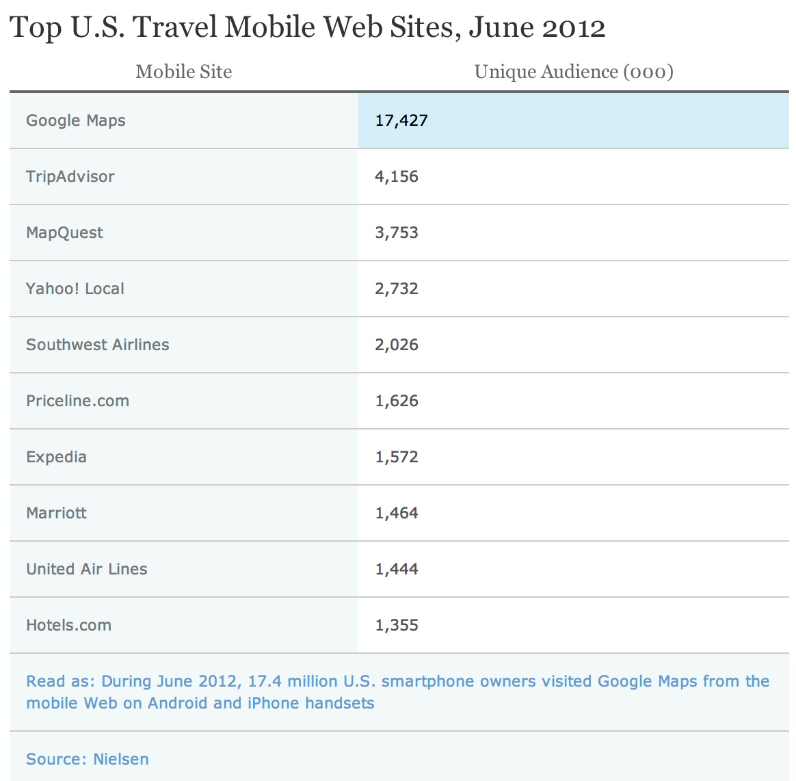
Task: Click the highlighted 17,427 audience value
Action: 401,121
